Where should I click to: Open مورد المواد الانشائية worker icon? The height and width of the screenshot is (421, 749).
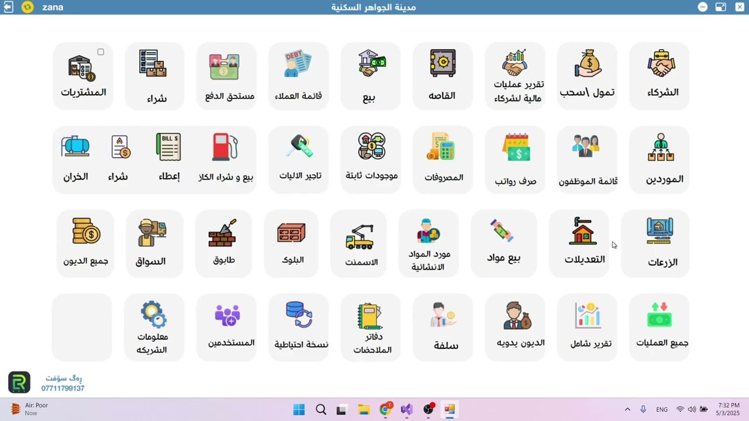428,231
